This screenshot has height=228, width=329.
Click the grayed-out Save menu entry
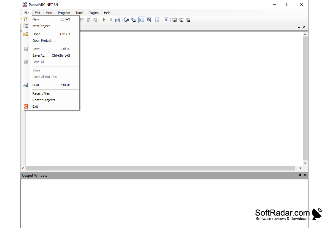pyautogui.click(x=51, y=49)
